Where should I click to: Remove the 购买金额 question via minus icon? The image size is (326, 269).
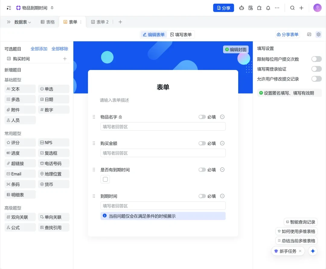coord(222,143)
